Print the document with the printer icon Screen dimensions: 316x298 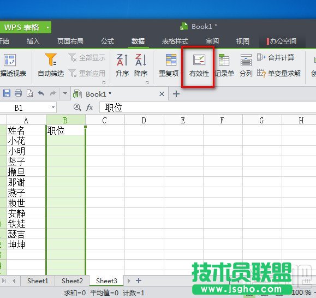(19, 93)
